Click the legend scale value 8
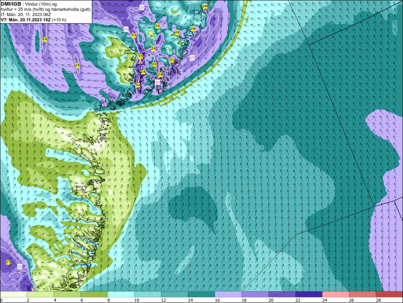The width and height of the screenshot is (403, 303). pos(108,300)
